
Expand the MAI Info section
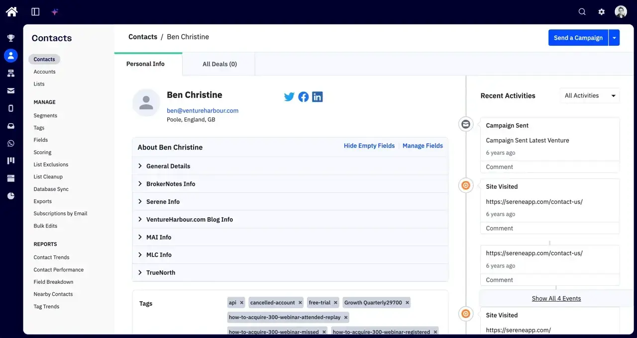point(290,237)
